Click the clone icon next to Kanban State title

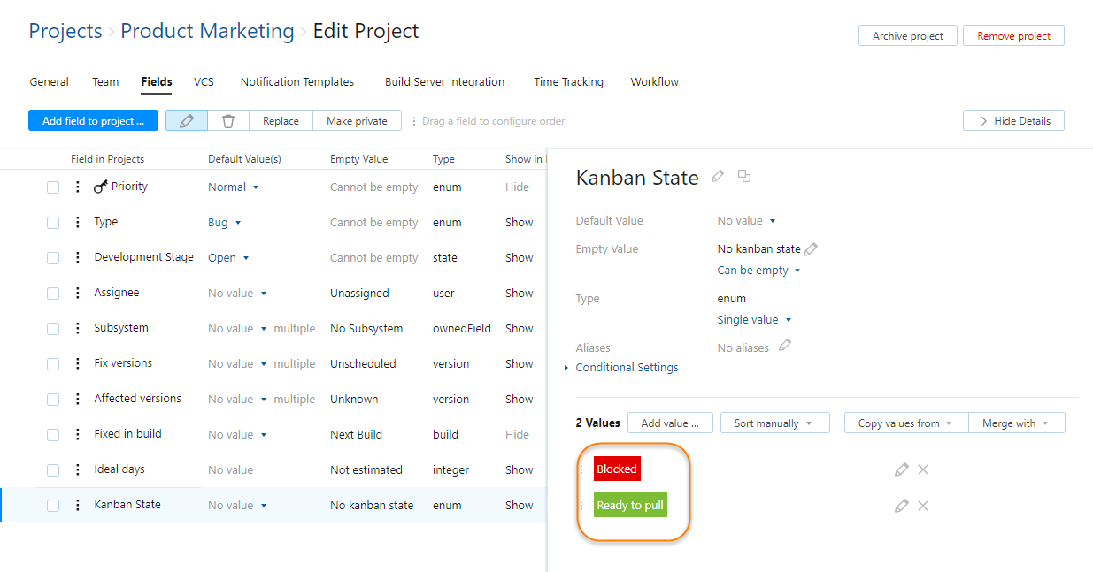tap(744, 176)
